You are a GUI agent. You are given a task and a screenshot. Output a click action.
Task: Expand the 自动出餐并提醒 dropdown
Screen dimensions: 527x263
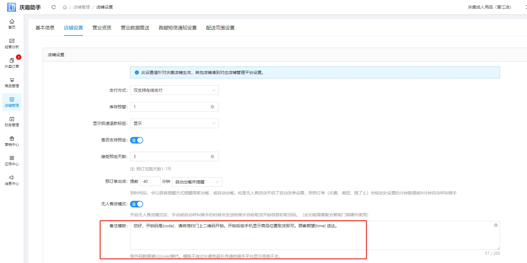(197, 182)
